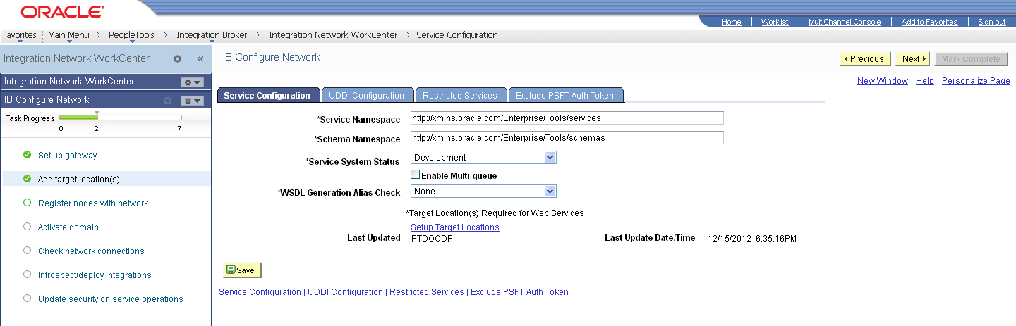Open Integration Network WorkCenter breadcrumb
Viewport: 1016px width, 326px height.
pos(333,35)
